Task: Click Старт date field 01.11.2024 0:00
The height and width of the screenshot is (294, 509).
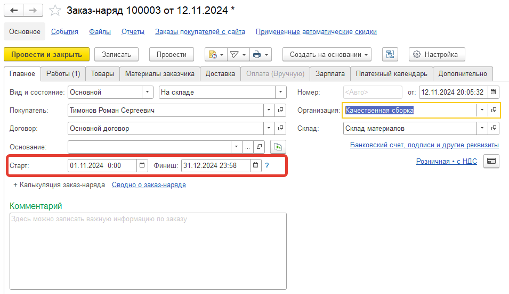Action: [102, 165]
